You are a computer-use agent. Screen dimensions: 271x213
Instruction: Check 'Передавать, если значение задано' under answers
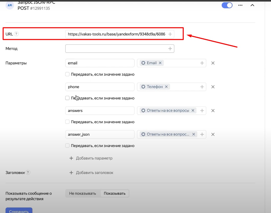pos(67,122)
